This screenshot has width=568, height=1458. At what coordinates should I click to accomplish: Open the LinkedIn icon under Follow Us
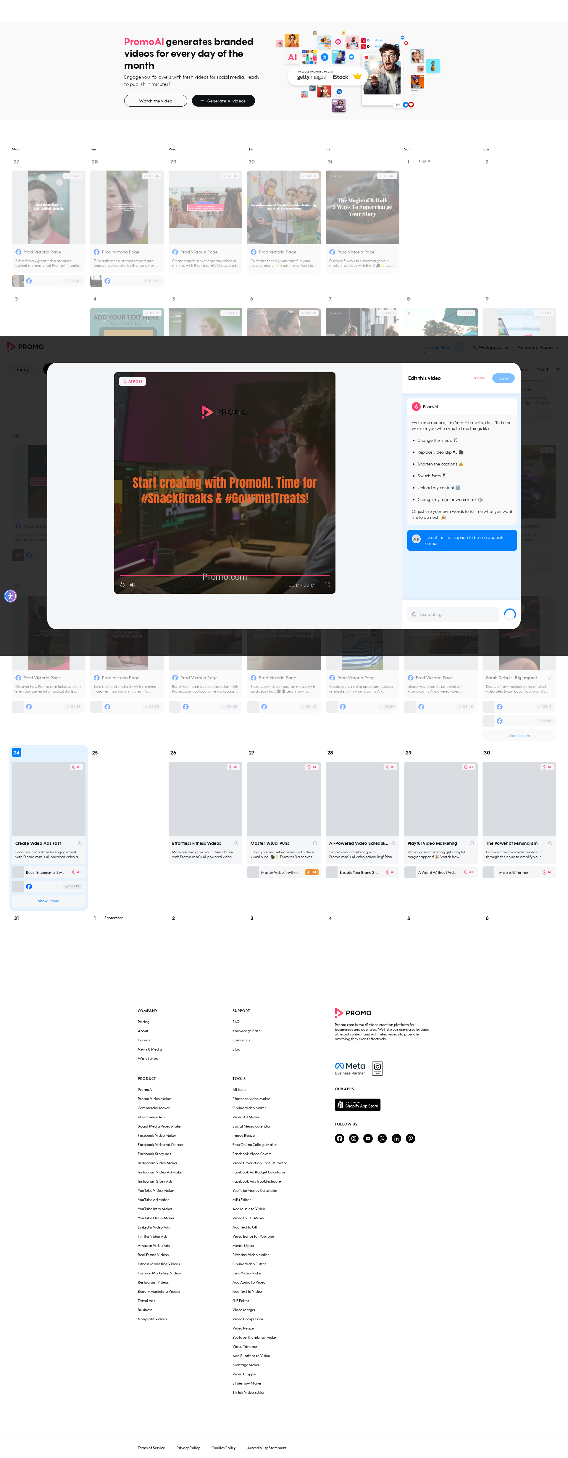tap(396, 1138)
